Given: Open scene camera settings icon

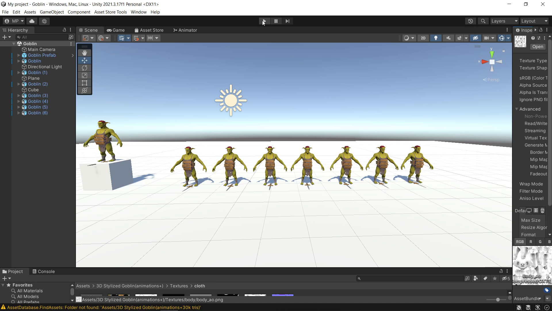Looking at the screenshot, I should pos(486,38).
